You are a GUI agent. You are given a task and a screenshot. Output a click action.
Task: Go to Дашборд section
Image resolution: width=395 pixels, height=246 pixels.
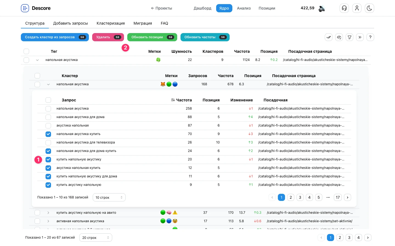[202, 8]
